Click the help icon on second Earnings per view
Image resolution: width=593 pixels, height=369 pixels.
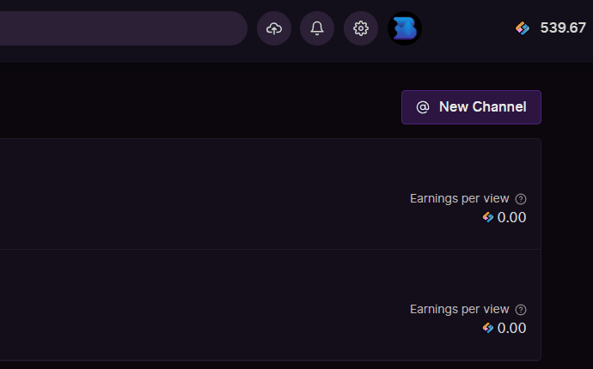pos(521,310)
